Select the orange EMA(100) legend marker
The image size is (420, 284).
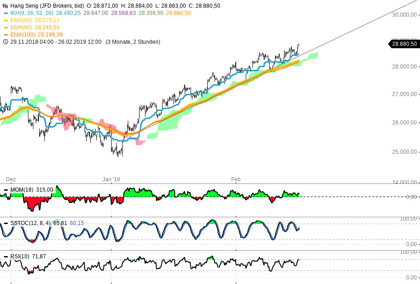point(6,34)
